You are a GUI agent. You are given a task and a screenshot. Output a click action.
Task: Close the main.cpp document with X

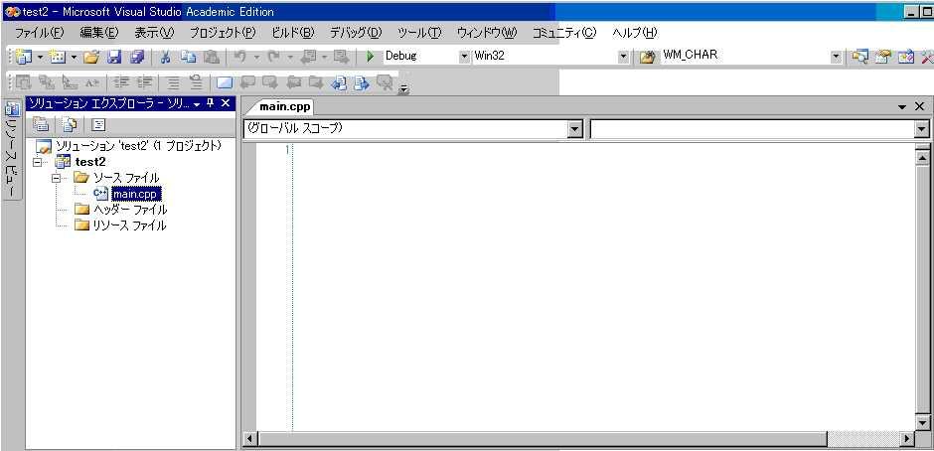point(920,106)
